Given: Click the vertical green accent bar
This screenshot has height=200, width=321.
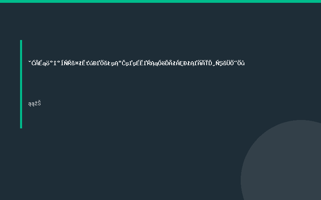Looking at the screenshot, I should 21,84.
